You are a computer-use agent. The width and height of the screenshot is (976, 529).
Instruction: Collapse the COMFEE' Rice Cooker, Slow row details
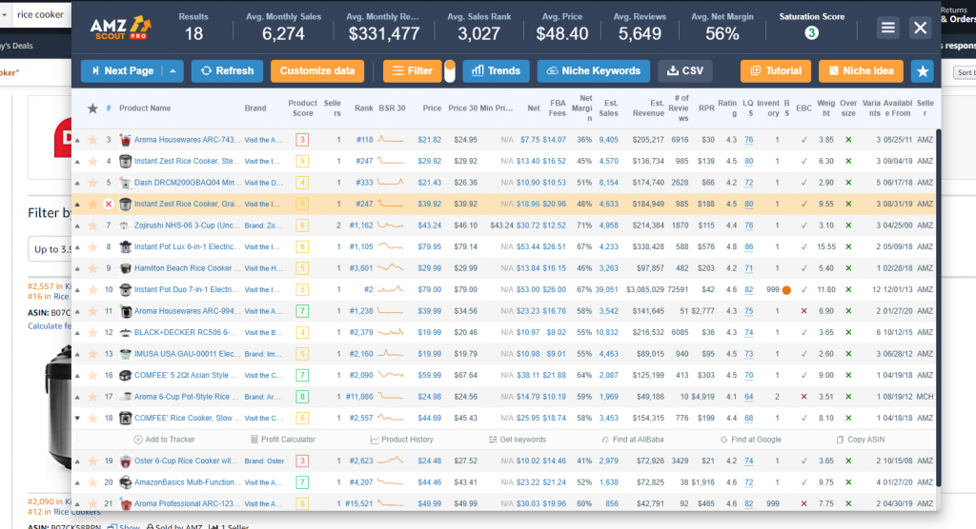78,419
